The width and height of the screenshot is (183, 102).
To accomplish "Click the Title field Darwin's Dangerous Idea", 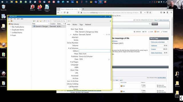I will pyautogui.click(x=88, y=32).
